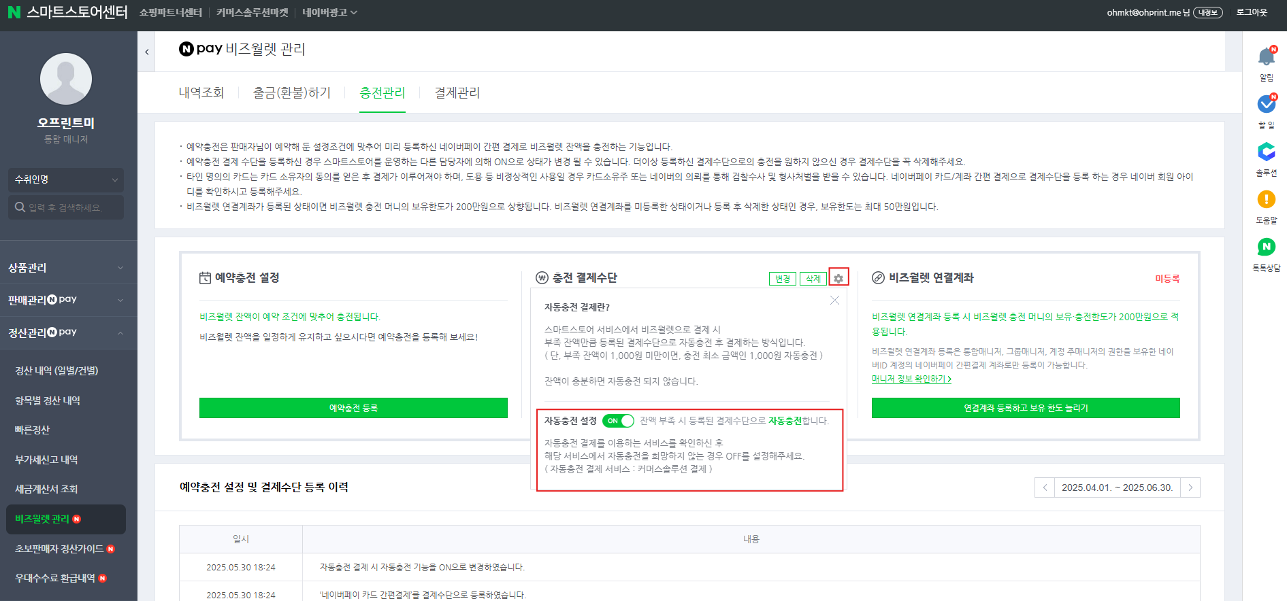Open the 매니저 정보 확인하기 link
The width and height of the screenshot is (1287, 601).
tap(911, 379)
